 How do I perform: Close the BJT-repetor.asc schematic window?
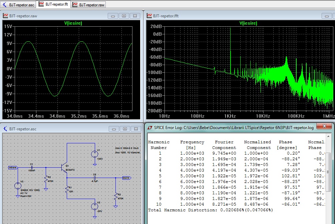pyautogui.click(x=136, y=129)
